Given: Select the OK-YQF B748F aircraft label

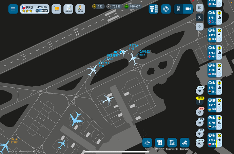Looking at the screenshot, I should [16, 141].
